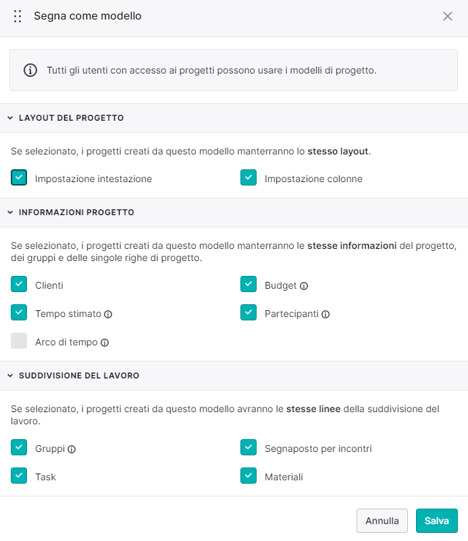Click the info icon next to Gruppi
The image size is (468, 541).
tap(72, 449)
